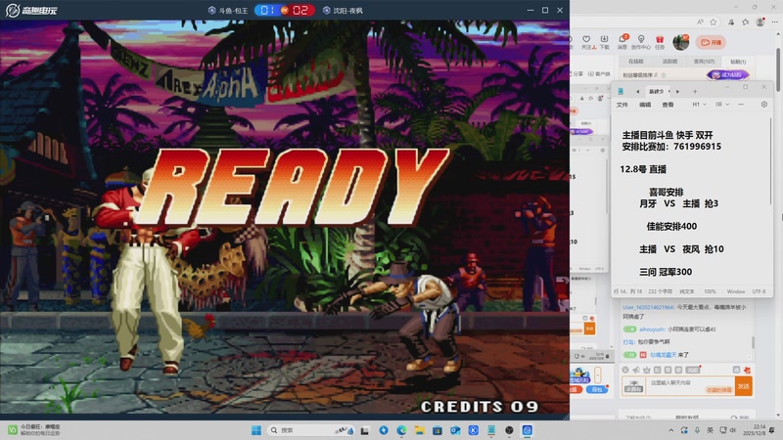Click the text line 三问 冠军300
The height and width of the screenshot is (440, 783).
[666, 272]
